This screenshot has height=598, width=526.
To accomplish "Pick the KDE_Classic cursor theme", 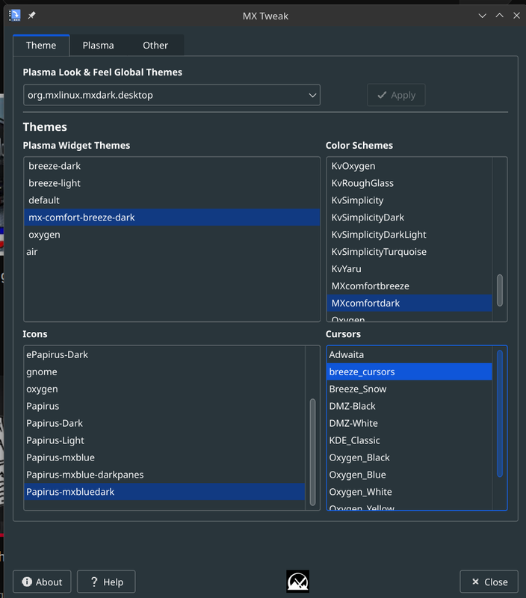I will pyautogui.click(x=409, y=440).
